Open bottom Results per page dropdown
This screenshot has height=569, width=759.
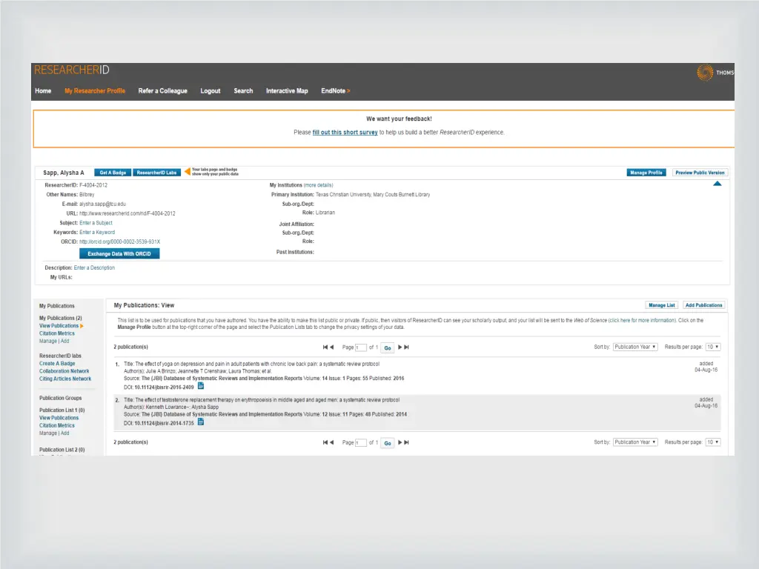[x=713, y=442]
